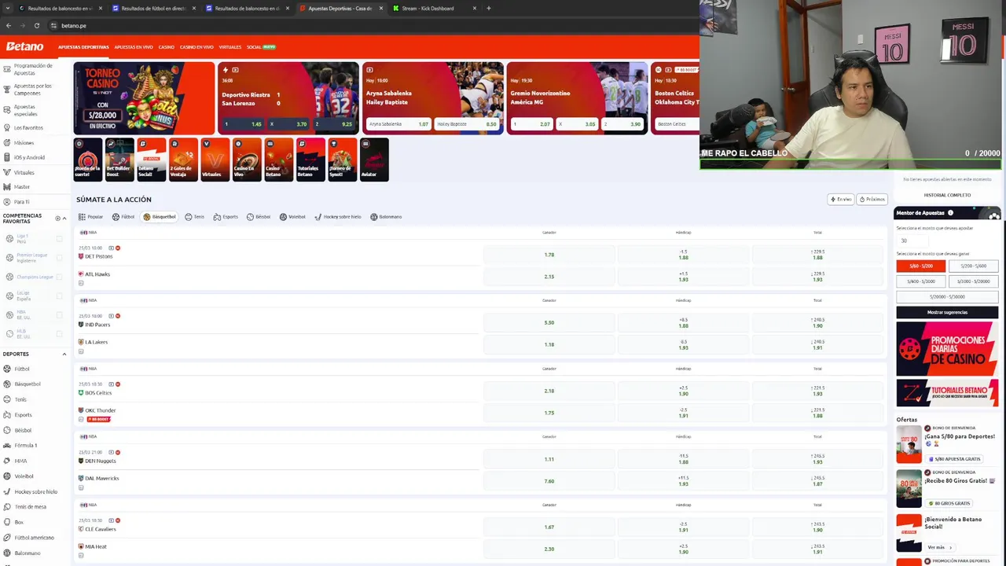Collapse Deportes section
This screenshot has height=566, width=1006.
pos(64,354)
